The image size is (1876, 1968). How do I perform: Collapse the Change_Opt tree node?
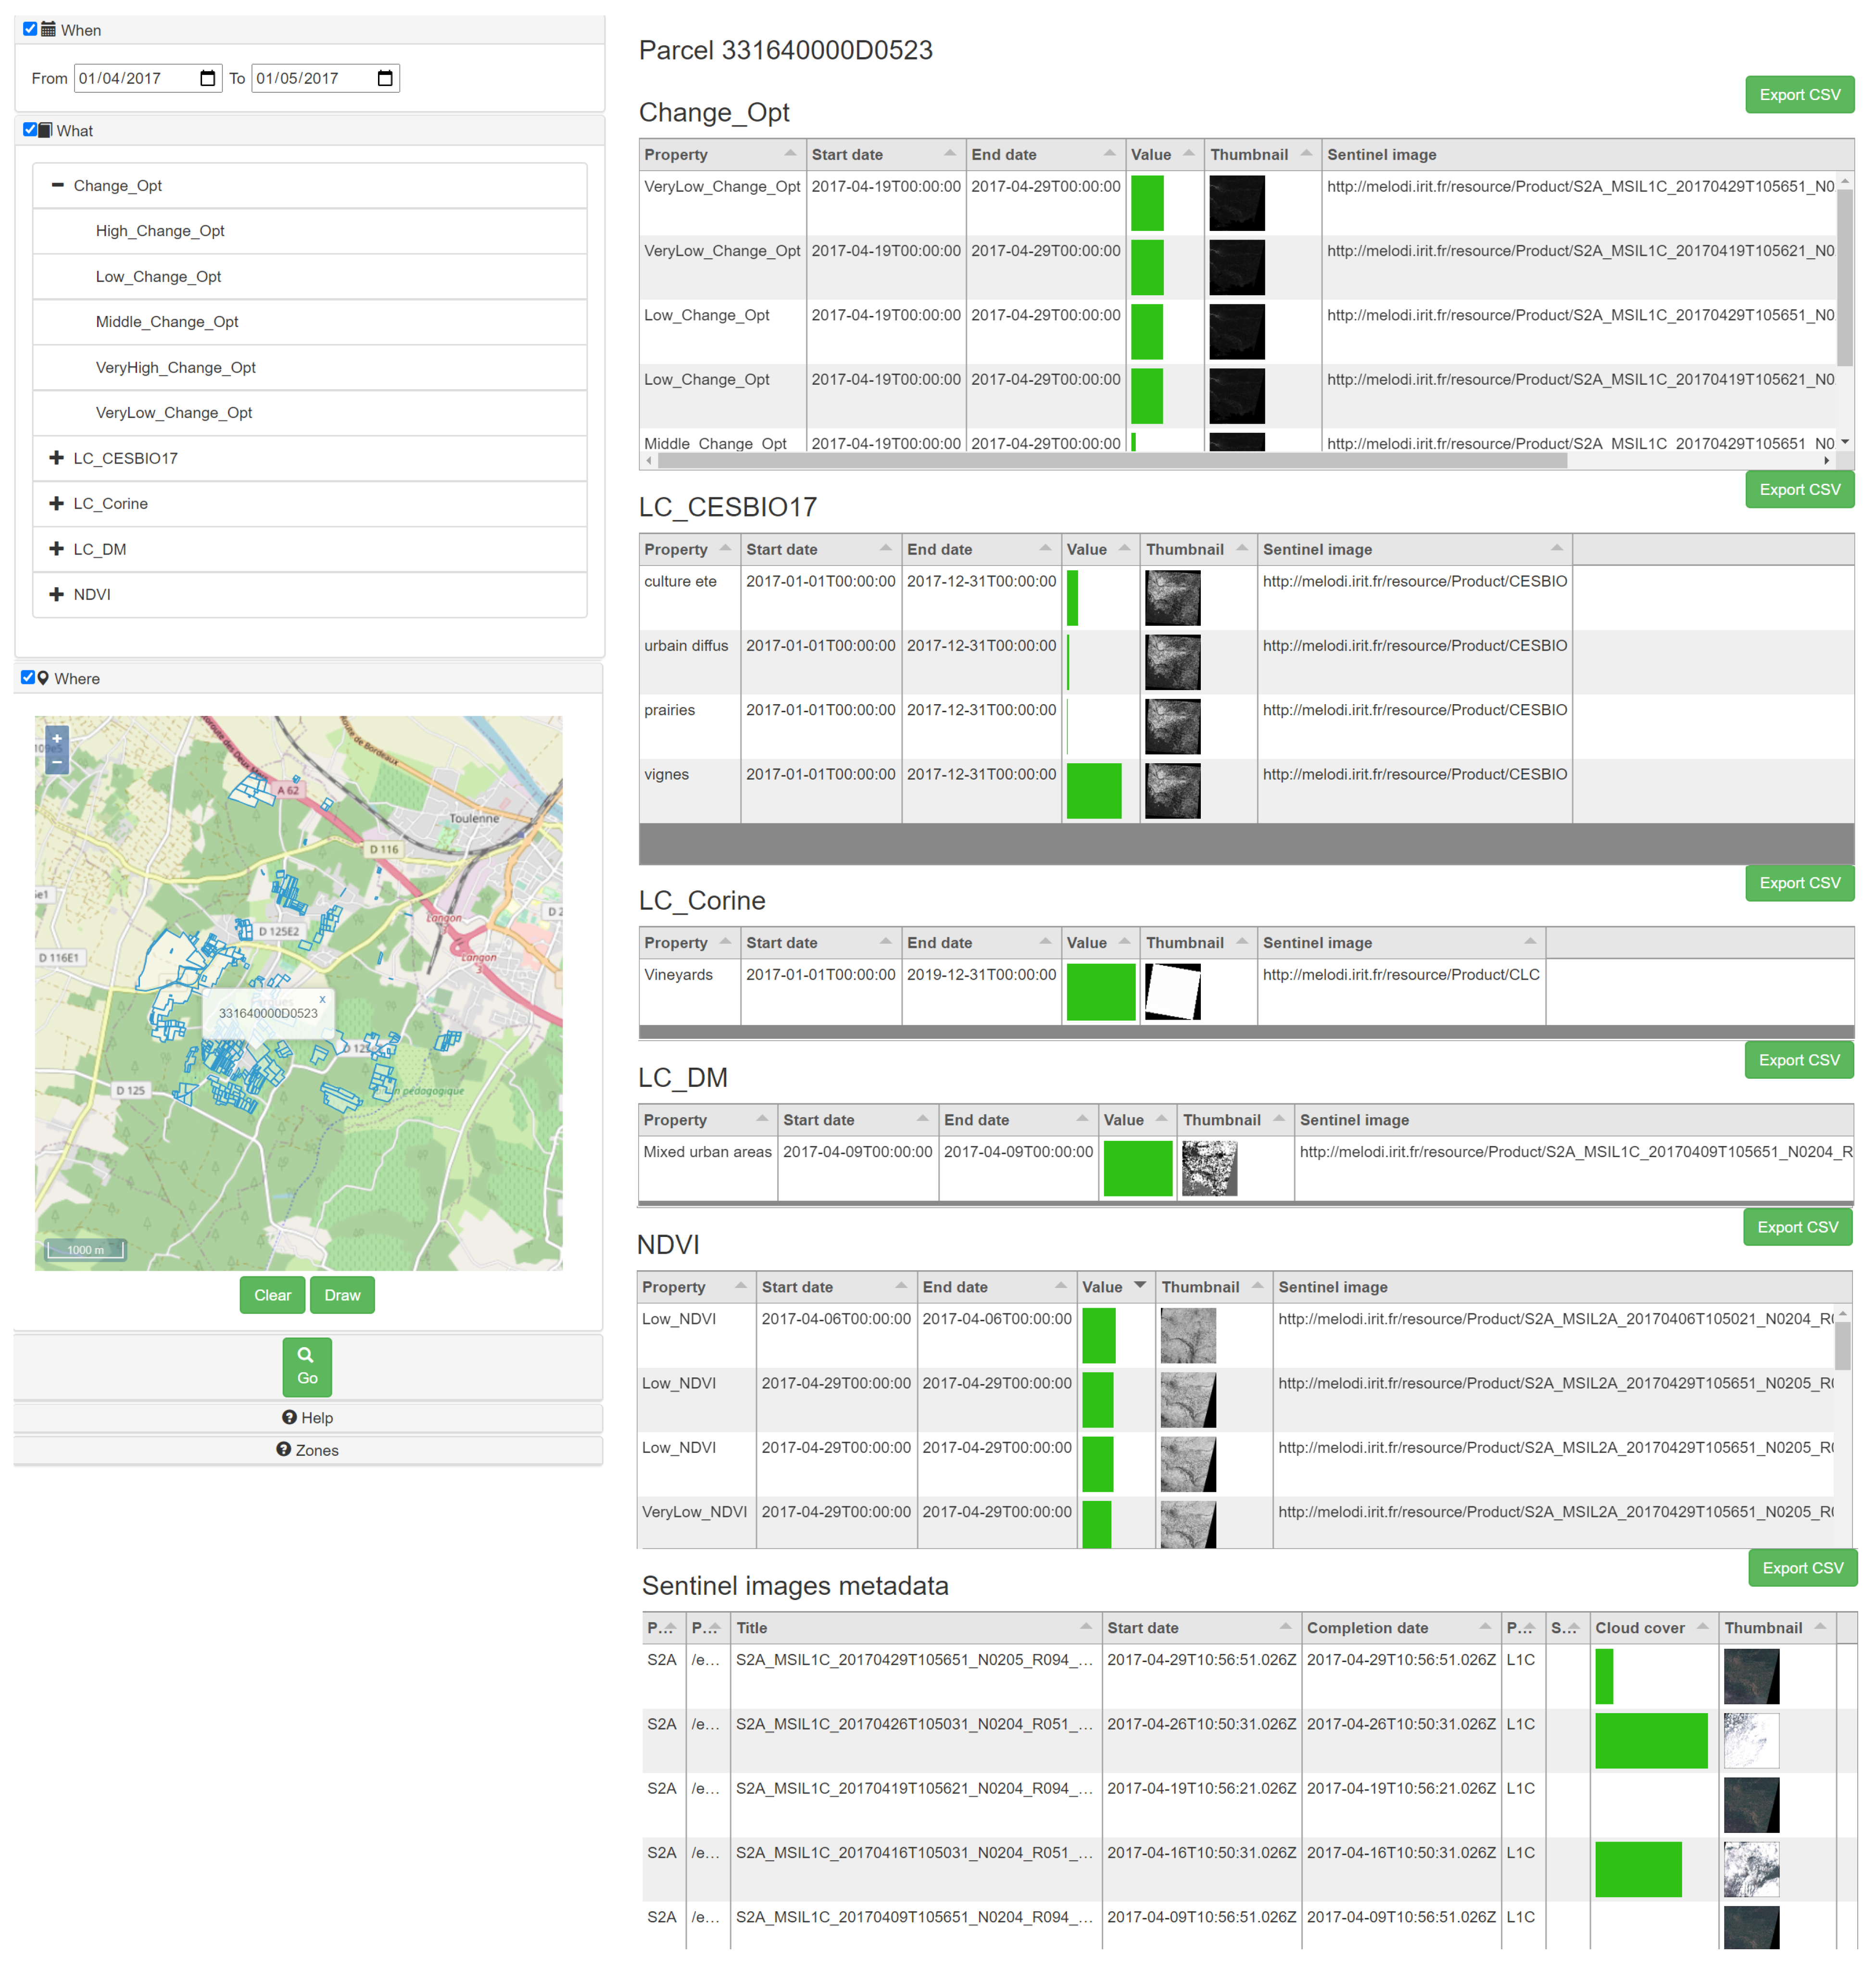[57, 185]
